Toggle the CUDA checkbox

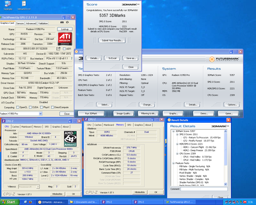(30, 107)
